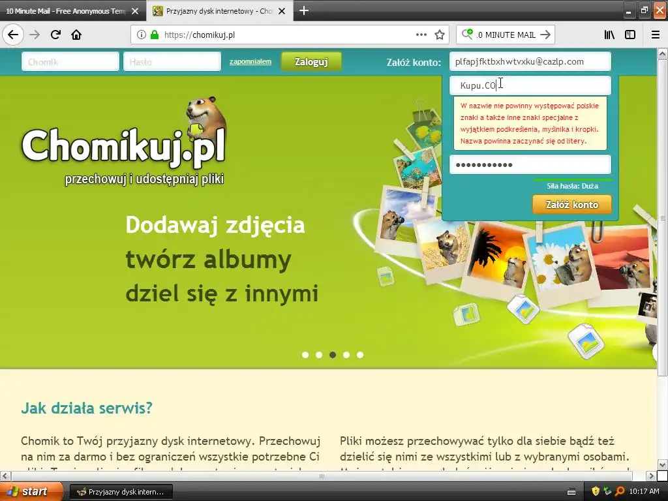Open the Firefox hamburger menu
The image size is (668, 501).
(655, 35)
